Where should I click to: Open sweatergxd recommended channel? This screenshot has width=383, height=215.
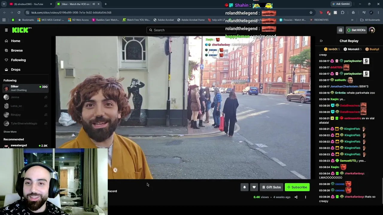[25, 146]
